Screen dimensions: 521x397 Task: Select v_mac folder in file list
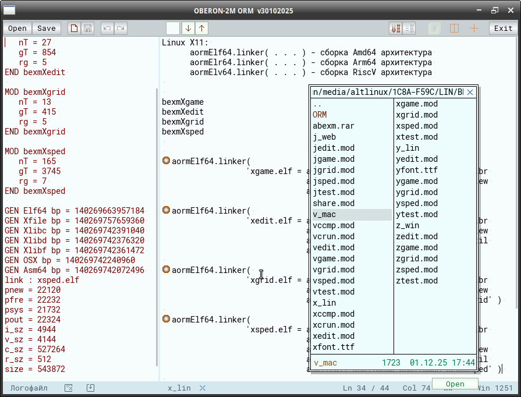click(x=324, y=214)
